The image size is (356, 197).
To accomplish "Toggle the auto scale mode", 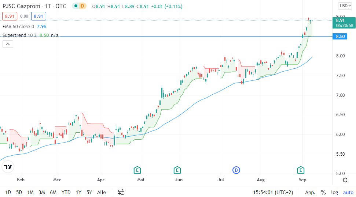I will pos(348,192).
